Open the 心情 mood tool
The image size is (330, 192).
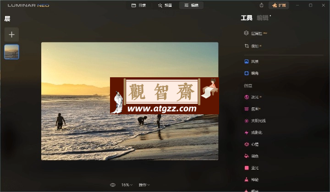[x=252, y=144]
